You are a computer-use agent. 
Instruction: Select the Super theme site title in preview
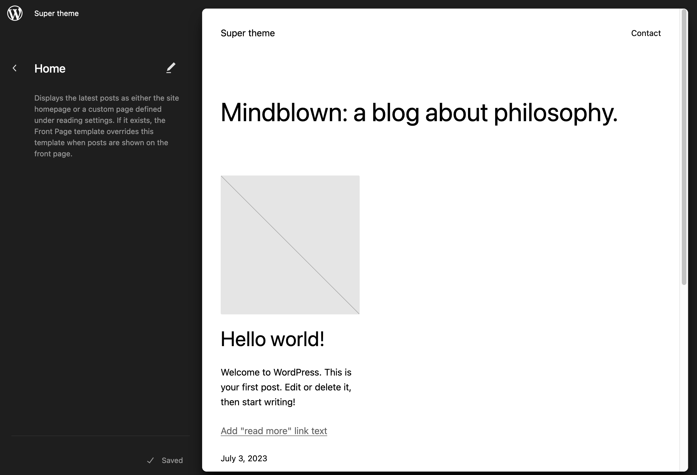click(247, 33)
